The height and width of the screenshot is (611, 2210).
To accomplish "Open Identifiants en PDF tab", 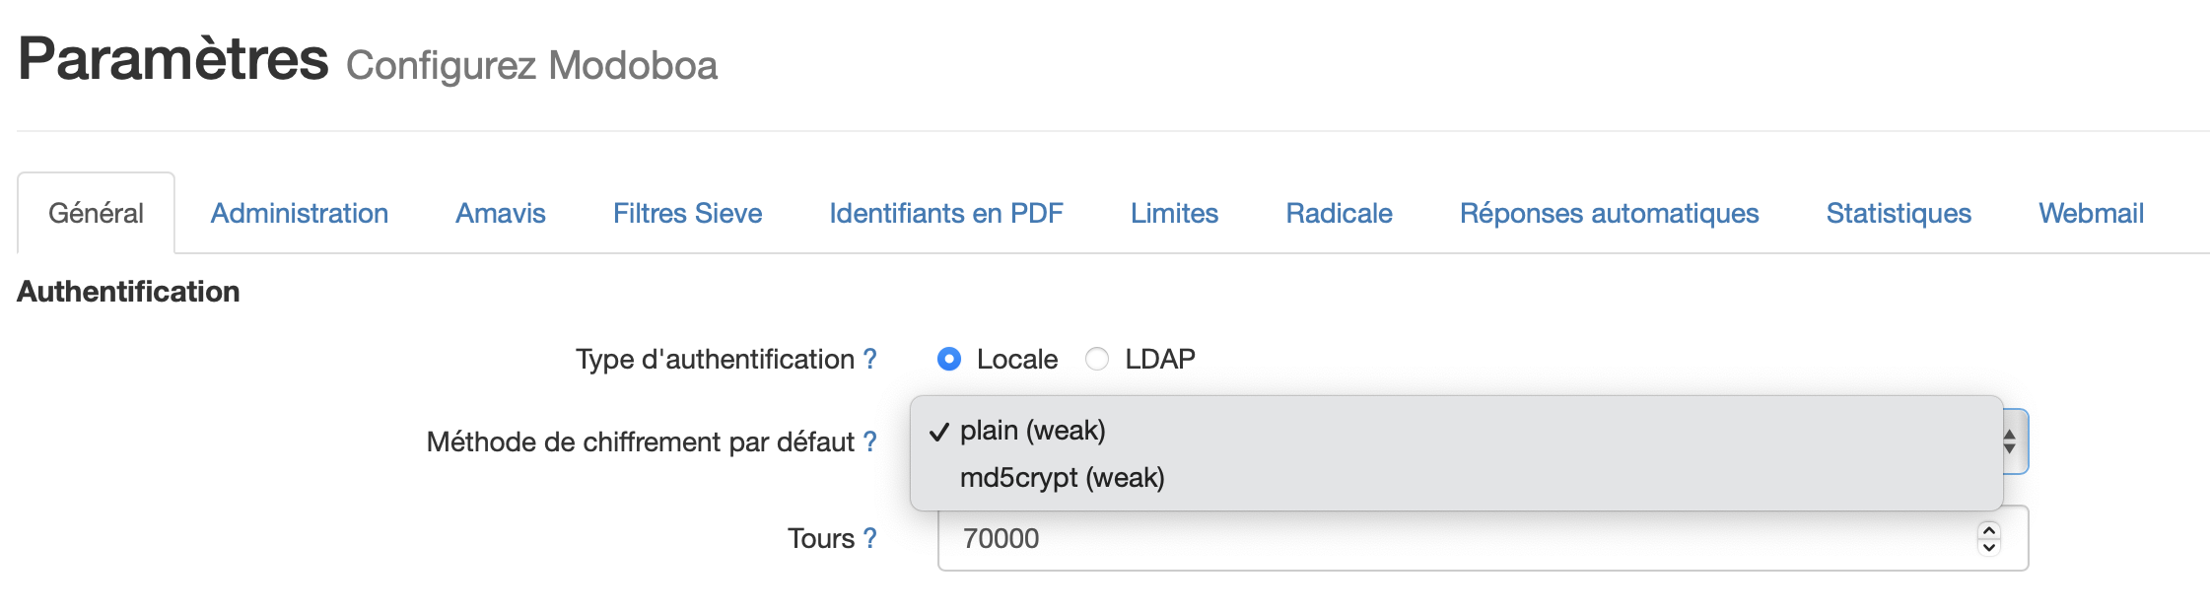I will [x=946, y=213].
